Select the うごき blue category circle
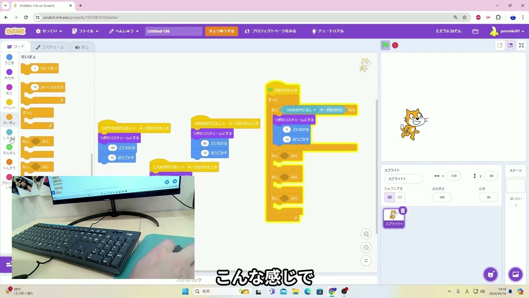Screen dimensions: 529x298 click(9, 57)
